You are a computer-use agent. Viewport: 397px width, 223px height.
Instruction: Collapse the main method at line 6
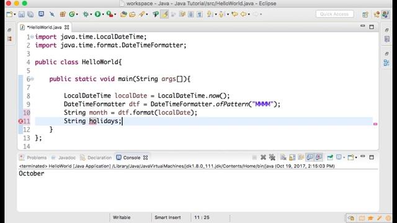coord(32,79)
